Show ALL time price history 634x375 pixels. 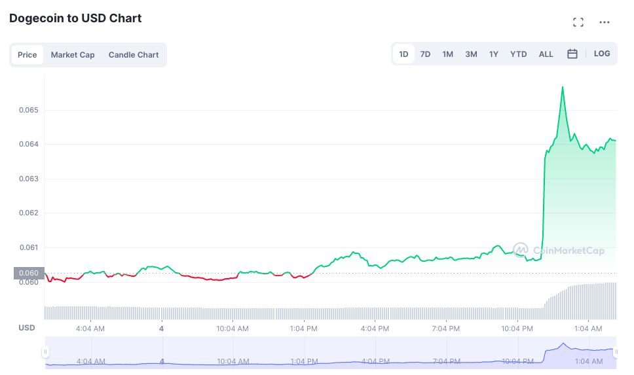click(546, 54)
